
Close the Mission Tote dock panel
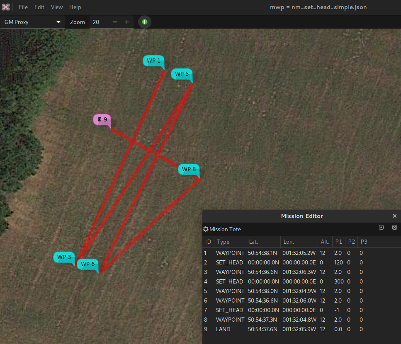394,228
